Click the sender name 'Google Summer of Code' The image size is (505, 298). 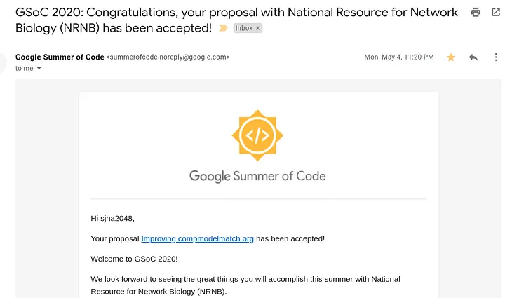pos(60,57)
